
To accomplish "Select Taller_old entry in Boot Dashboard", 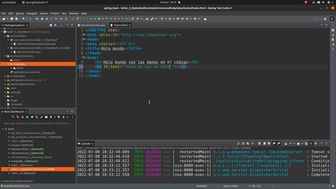I will (x=23, y=173).
